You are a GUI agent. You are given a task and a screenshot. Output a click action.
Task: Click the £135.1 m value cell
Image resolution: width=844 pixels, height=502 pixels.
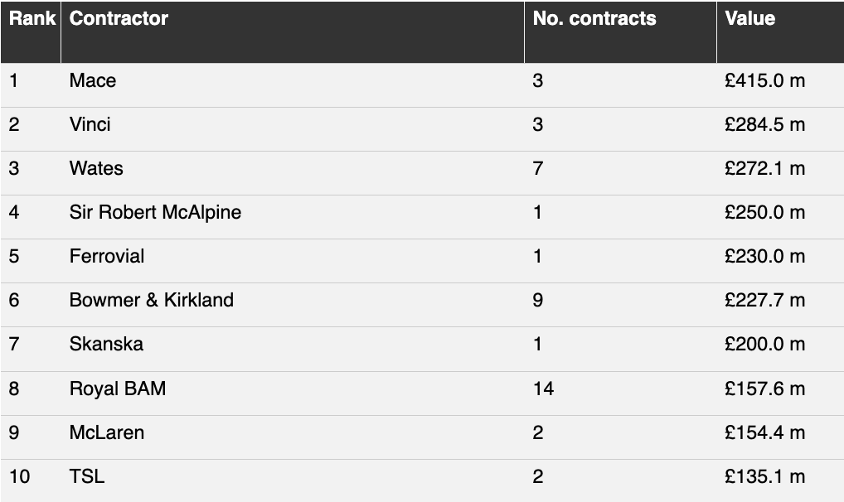pyautogui.click(x=764, y=476)
